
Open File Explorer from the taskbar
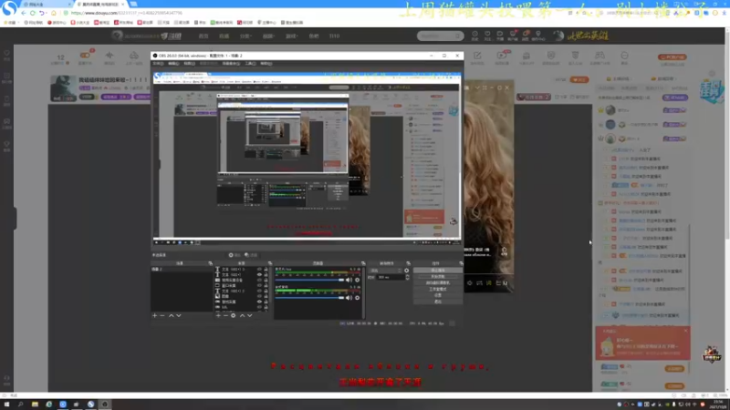[x=35, y=405]
